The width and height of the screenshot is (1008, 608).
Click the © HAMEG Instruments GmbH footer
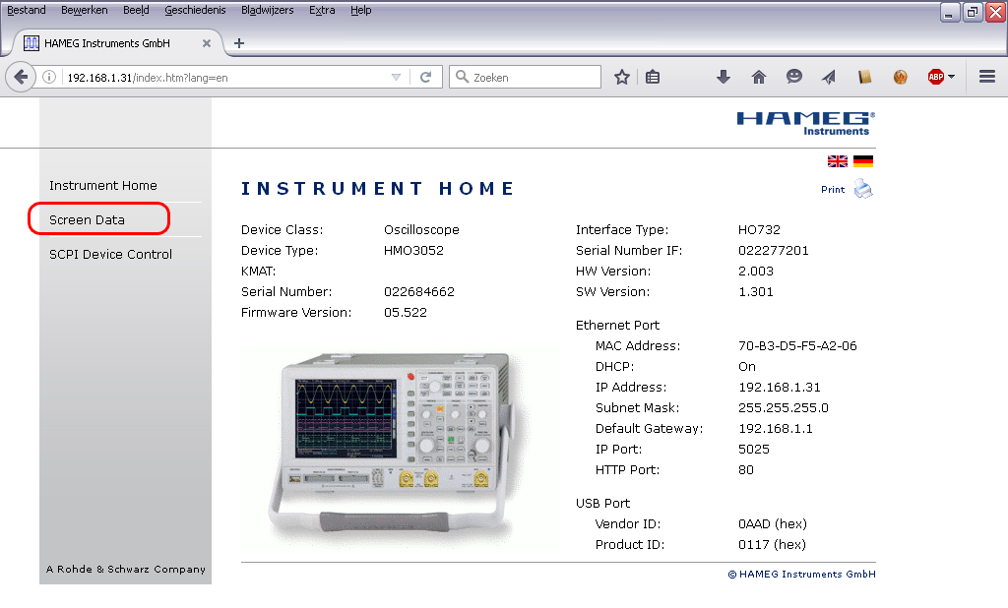(x=801, y=574)
